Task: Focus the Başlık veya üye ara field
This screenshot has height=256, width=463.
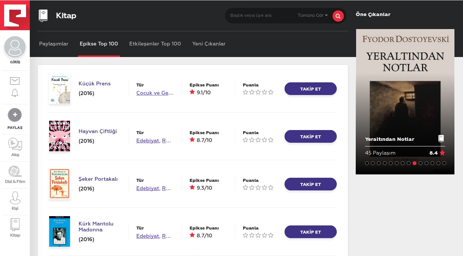Action: [261, 15]
